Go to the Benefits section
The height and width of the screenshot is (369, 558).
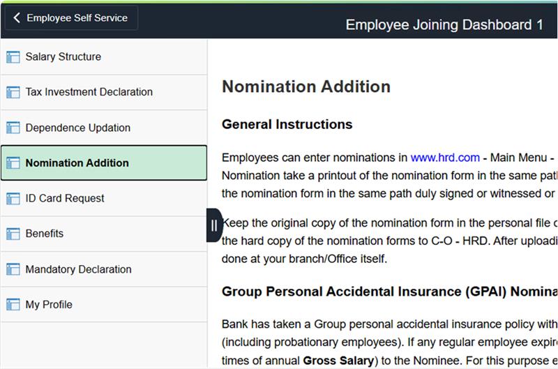click(45, 234)
